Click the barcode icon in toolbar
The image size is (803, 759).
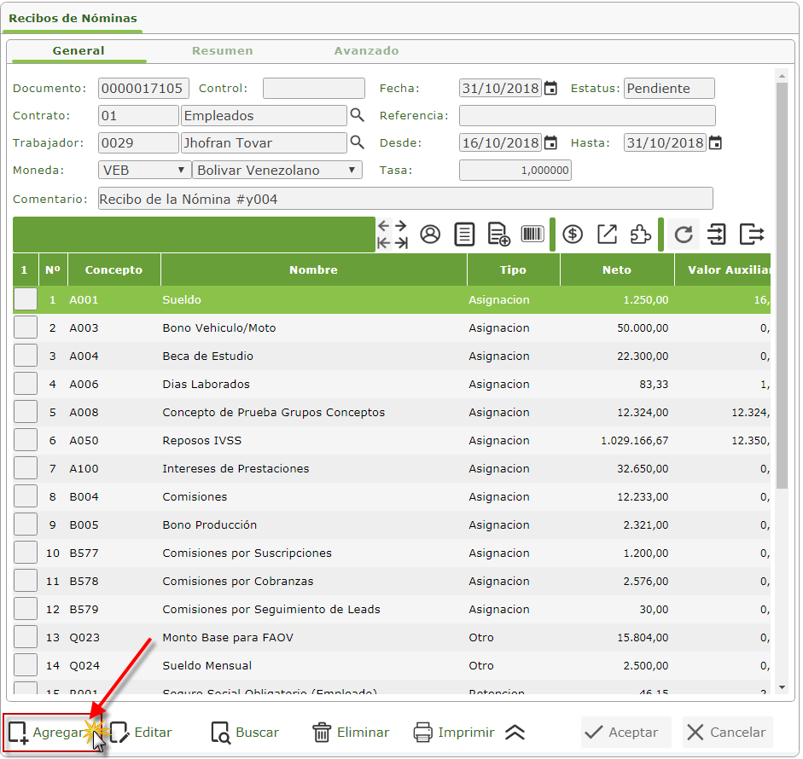[532, 235]
